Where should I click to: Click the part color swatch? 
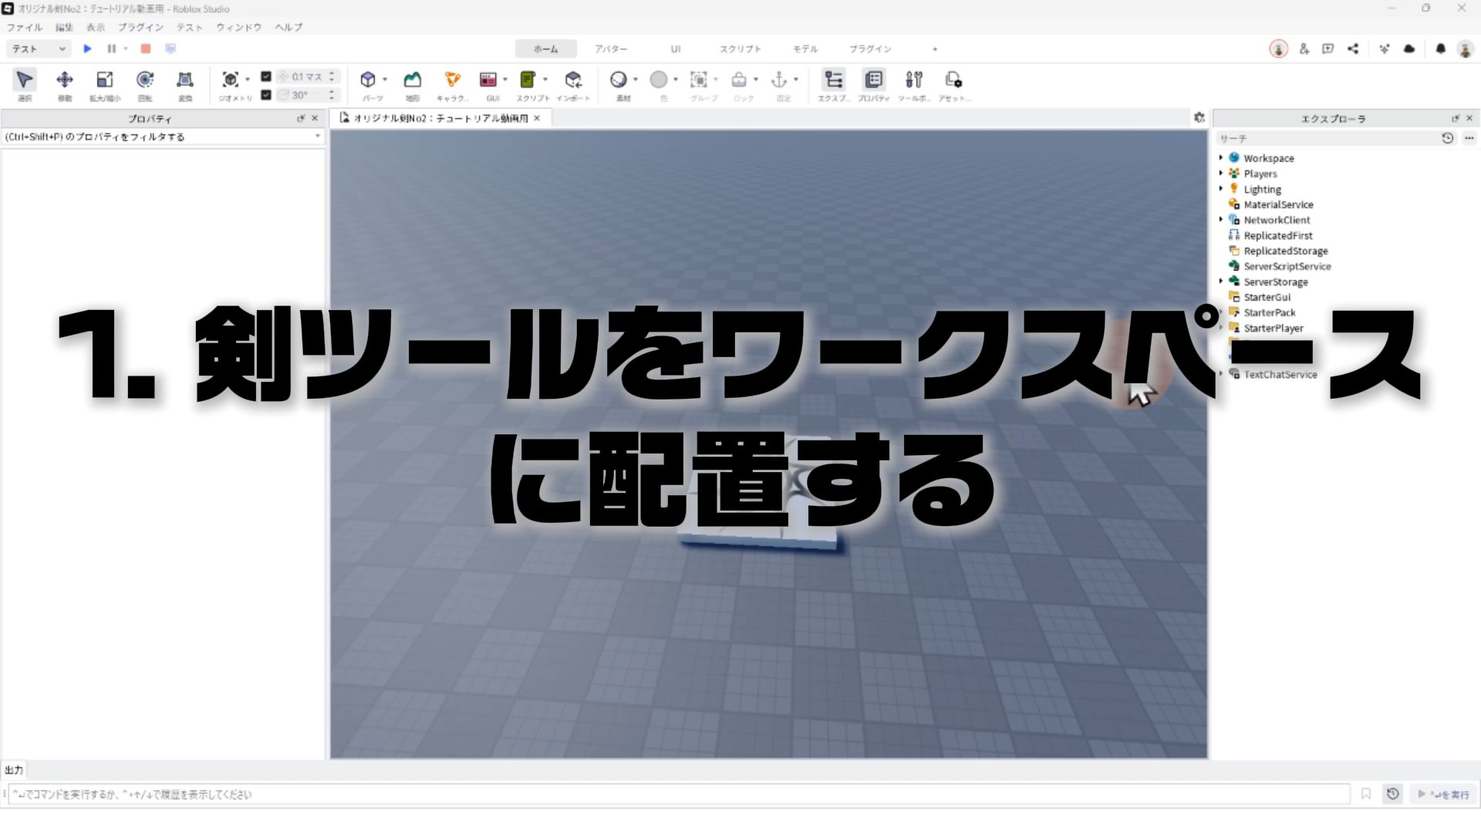coord(659,80)
